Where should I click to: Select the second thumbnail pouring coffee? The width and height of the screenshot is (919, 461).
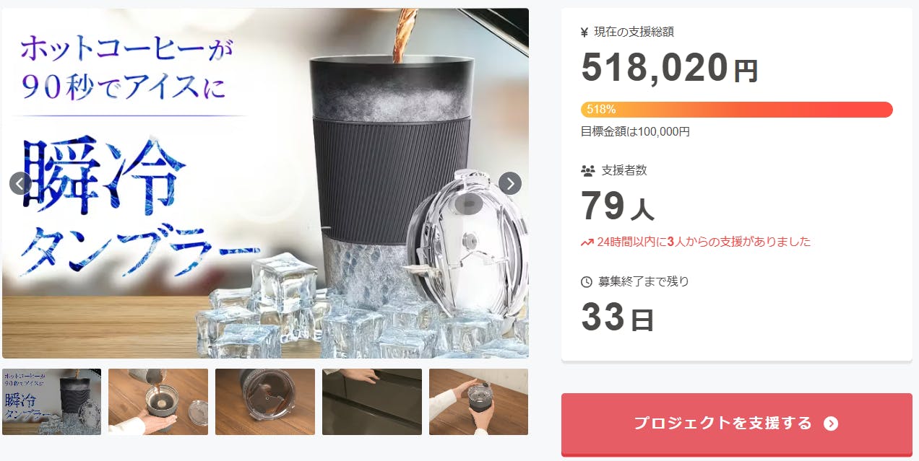(x=158, y=402)
